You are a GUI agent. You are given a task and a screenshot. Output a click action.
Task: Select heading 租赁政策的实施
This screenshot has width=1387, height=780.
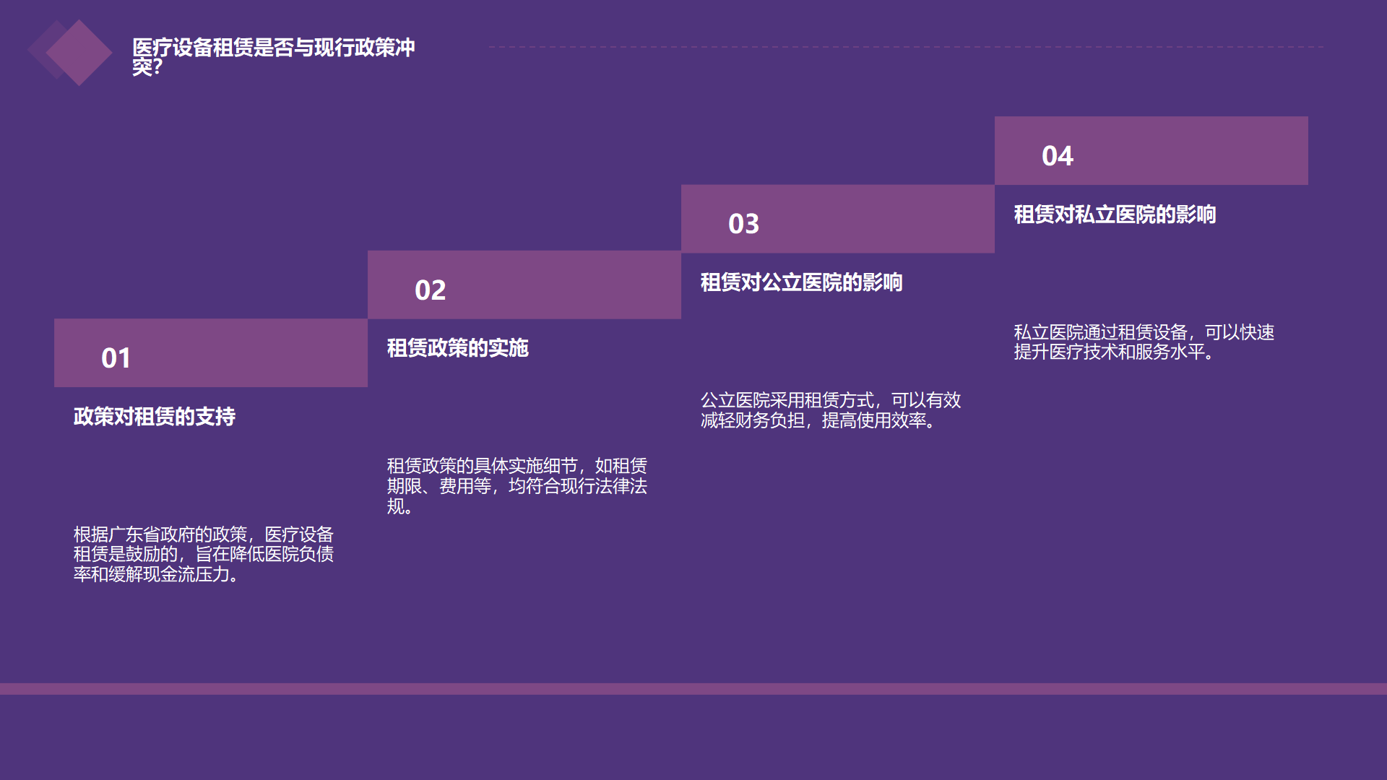coord(458,348)
